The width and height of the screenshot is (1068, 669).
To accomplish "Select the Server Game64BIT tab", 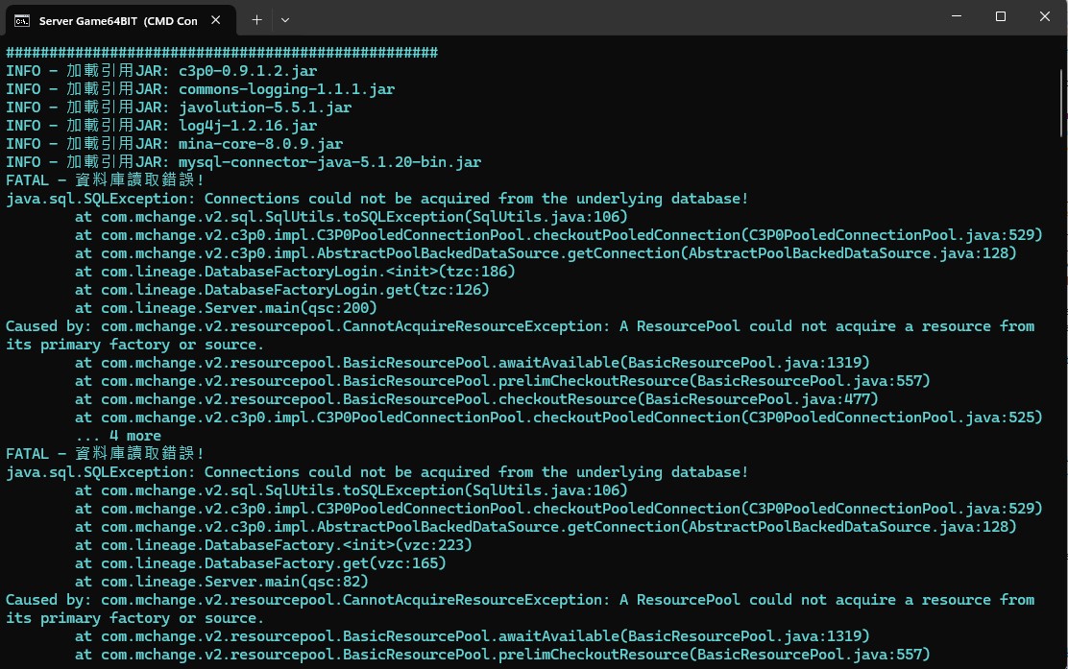I will point(121,20).
